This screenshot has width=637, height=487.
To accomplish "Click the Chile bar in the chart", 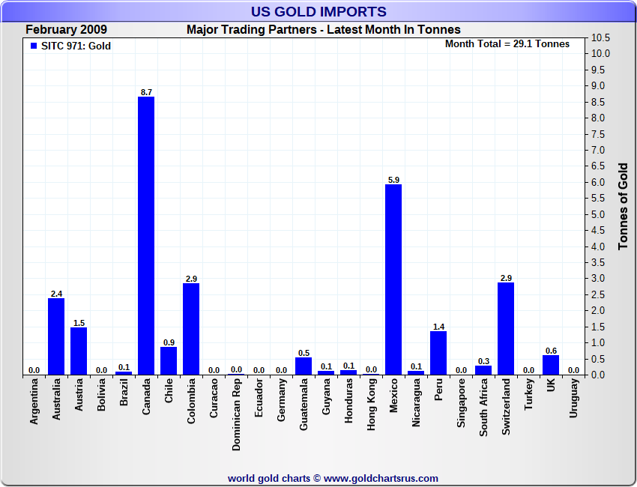I will (x=169, y=360).
